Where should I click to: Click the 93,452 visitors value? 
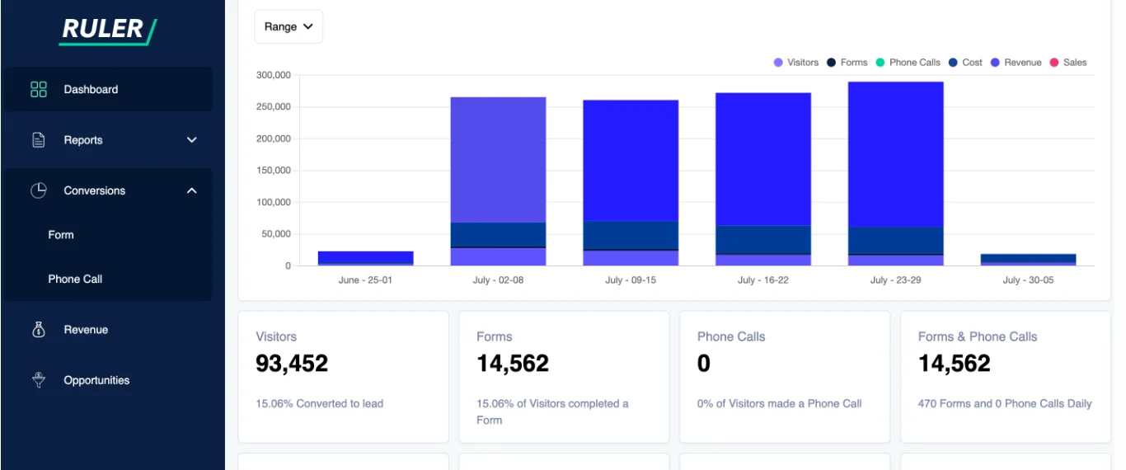pyautogui.click(x=292, y=364)
